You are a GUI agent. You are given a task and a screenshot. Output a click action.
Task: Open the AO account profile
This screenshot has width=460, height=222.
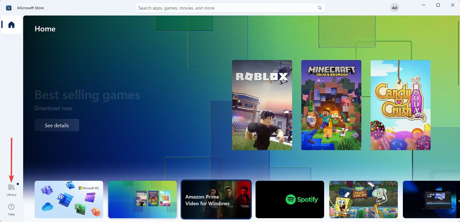(395, 8)
